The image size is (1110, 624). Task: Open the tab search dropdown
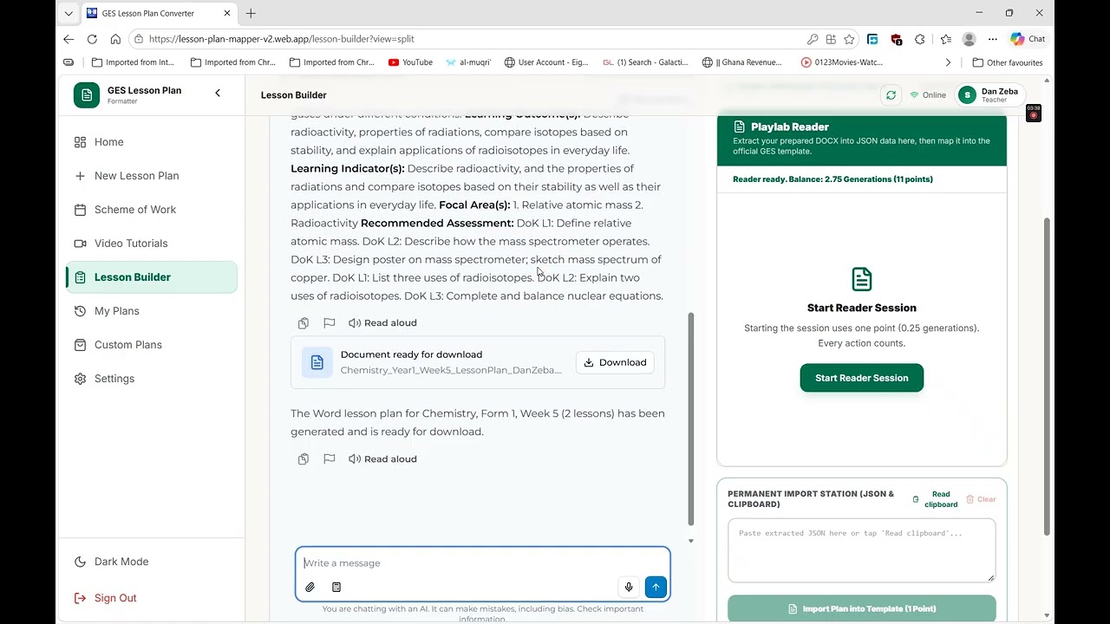pyautogui.click(x=69, y=13)
